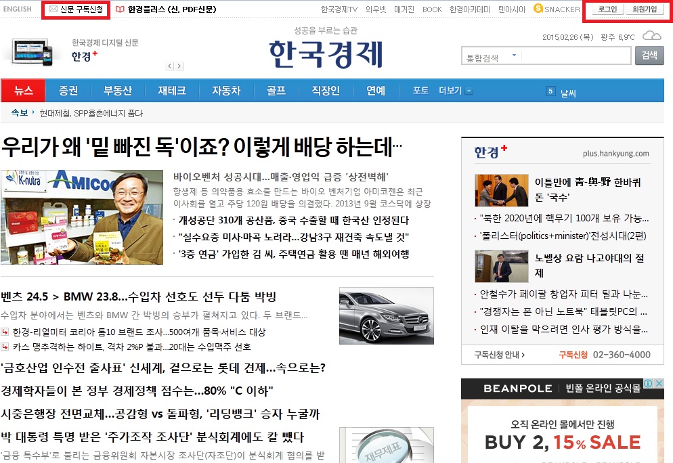Click the 재무제표 magnifier thumbnail

pyautogui.click(x=387, y=445)
